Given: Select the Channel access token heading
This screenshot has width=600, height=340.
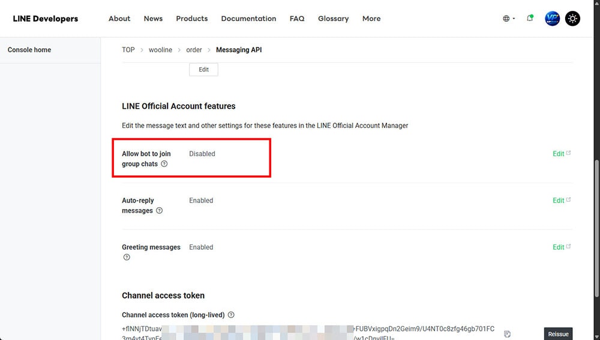Looking at the screenshot, I should tap(163, 296).
